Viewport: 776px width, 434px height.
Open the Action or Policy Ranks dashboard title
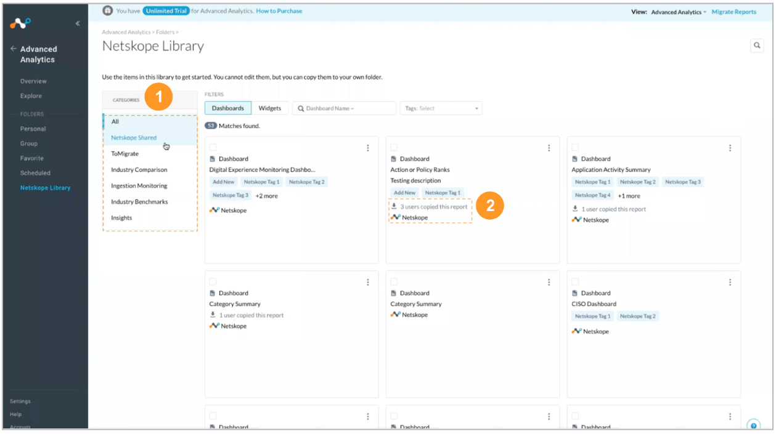coord(420,170)
